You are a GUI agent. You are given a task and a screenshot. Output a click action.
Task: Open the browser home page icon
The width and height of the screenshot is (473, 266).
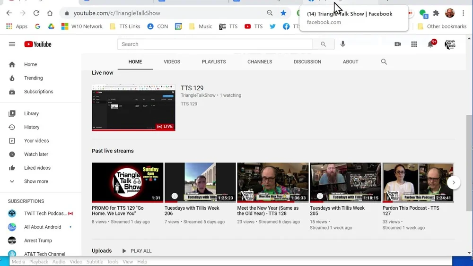point(50,13)
